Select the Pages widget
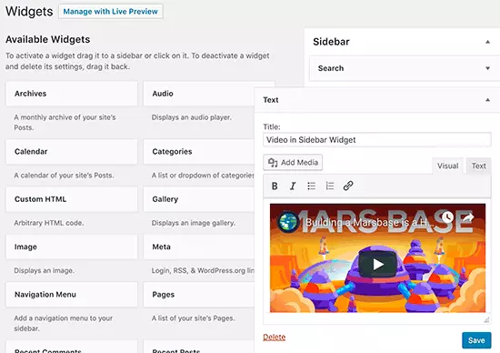The height and width of the screenshot is (353, 500). [199, 295]
